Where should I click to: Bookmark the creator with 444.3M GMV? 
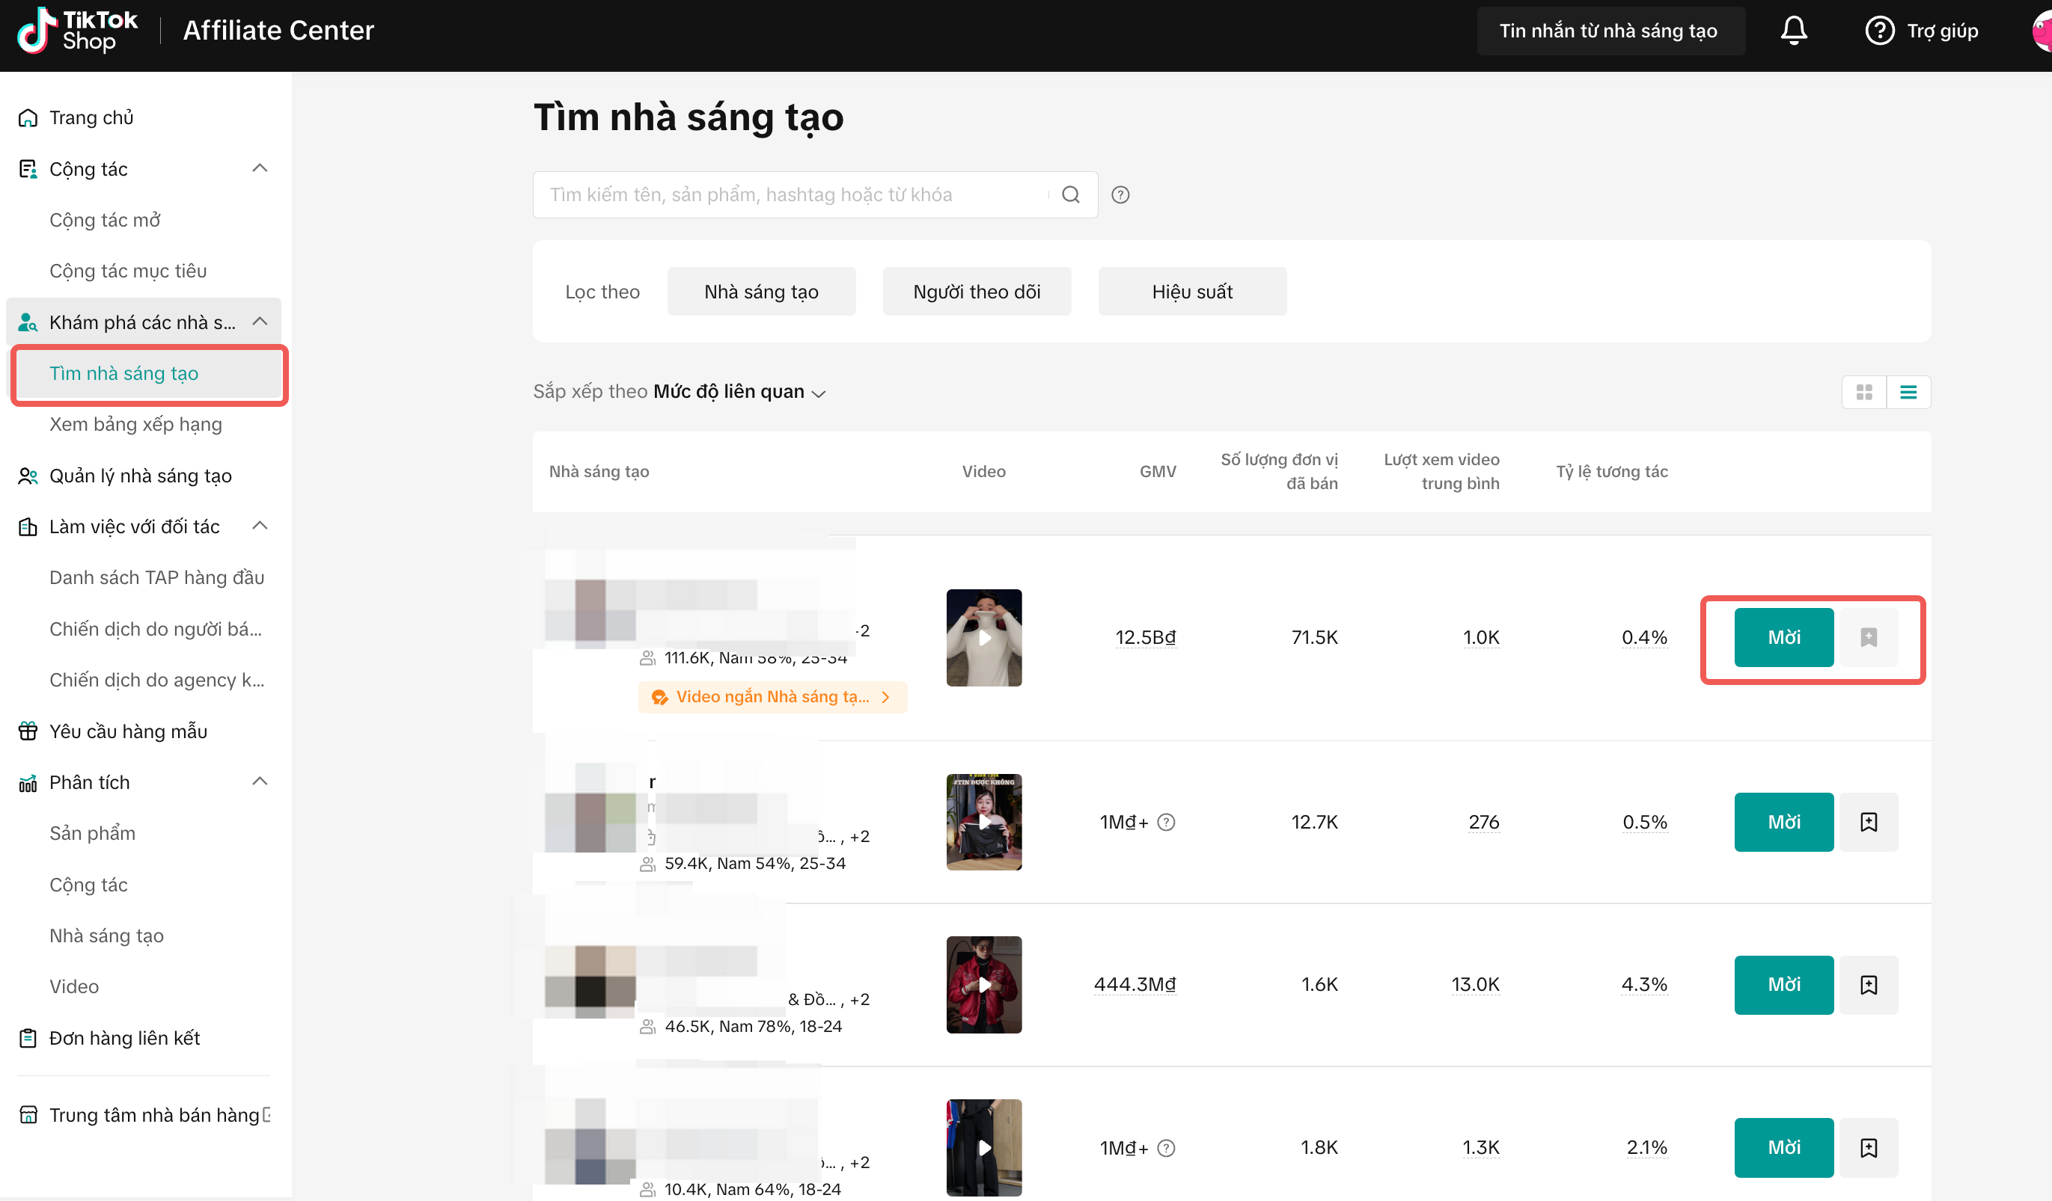(1869, 985)
